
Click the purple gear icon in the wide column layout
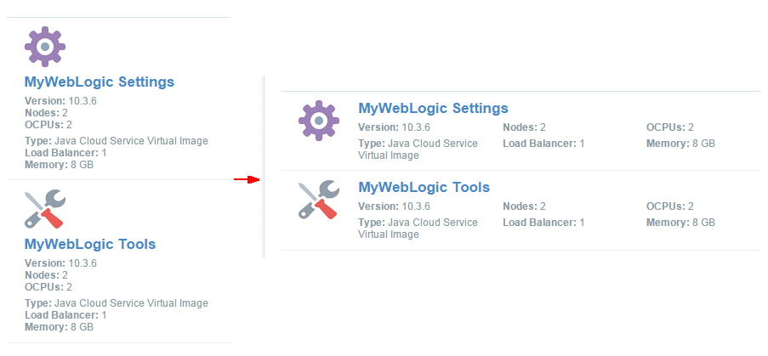[319, 121]
